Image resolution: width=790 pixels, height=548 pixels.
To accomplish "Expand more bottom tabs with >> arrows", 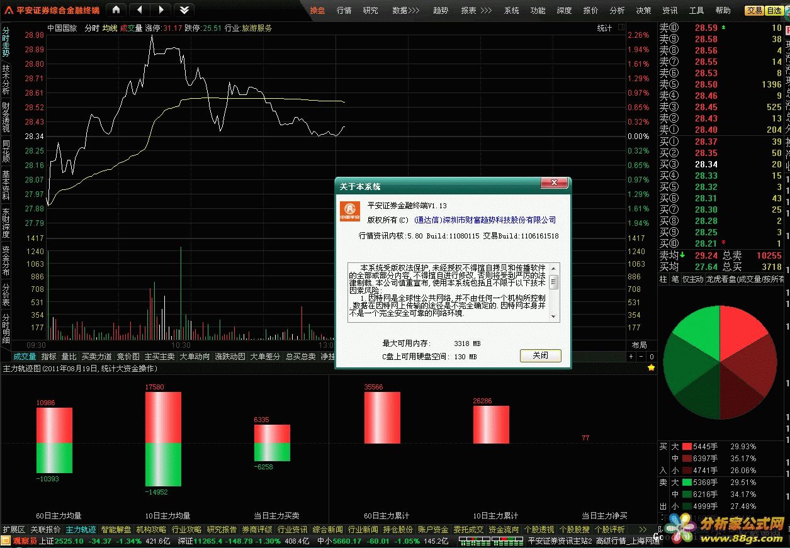I will [x=643, y=530].
